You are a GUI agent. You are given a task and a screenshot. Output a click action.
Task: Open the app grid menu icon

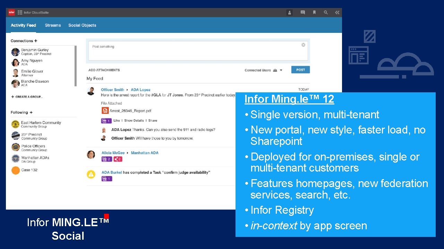(20, 12)
